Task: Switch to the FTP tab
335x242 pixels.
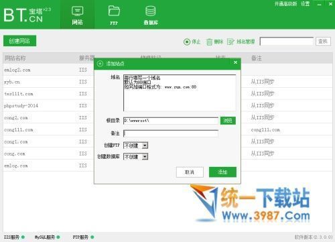Action: (114, 15)
